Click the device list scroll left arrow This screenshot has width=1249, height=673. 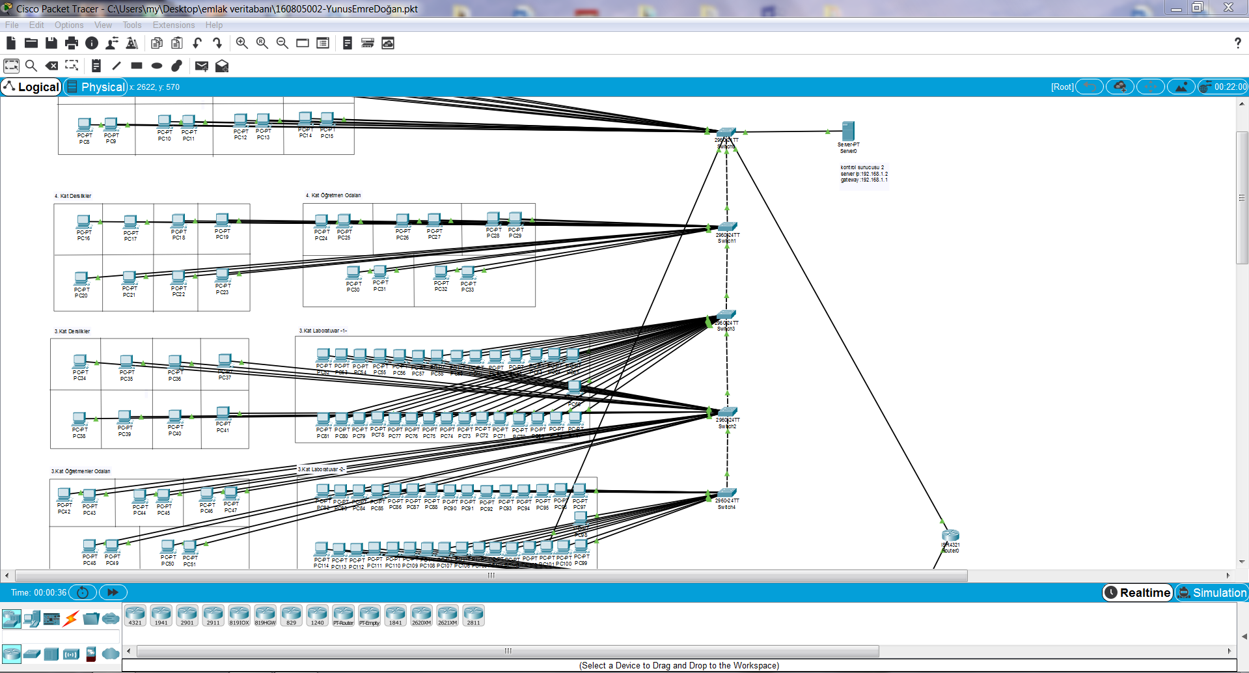(129, 651)
